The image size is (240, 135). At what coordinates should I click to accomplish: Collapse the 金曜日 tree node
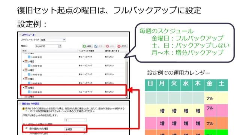23,88
